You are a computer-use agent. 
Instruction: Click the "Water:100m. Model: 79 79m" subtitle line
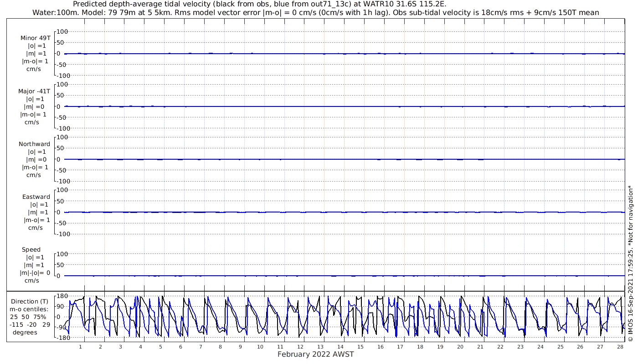pyautogui.click(x=316, y=12)
